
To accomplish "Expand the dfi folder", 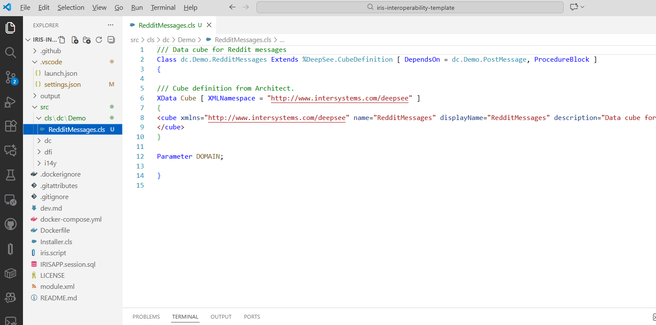I will click(x=48, y=152).
